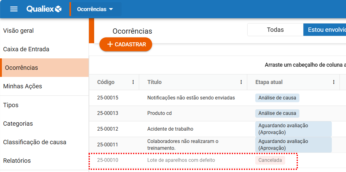Navigate to Tipos in sidebar

pos(11,105)
